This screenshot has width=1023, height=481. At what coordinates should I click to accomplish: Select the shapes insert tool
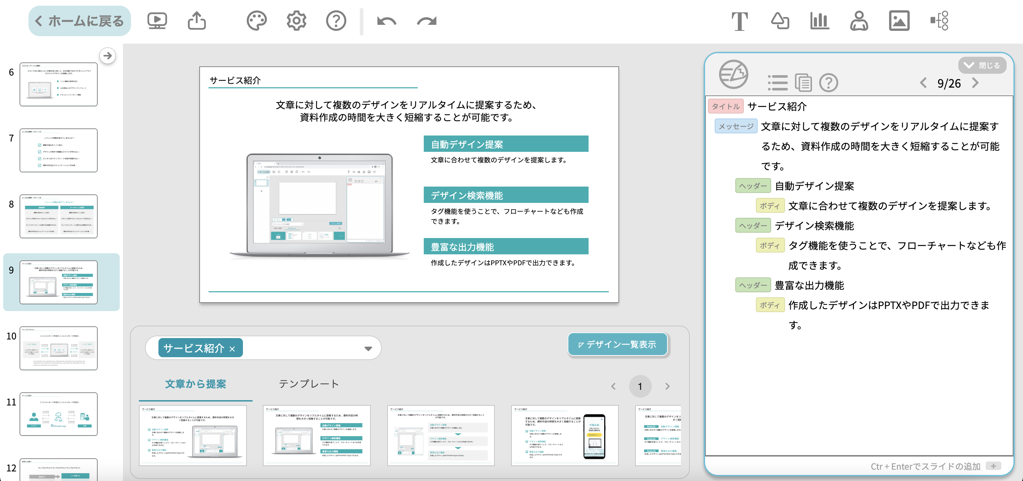coord(780,21)
